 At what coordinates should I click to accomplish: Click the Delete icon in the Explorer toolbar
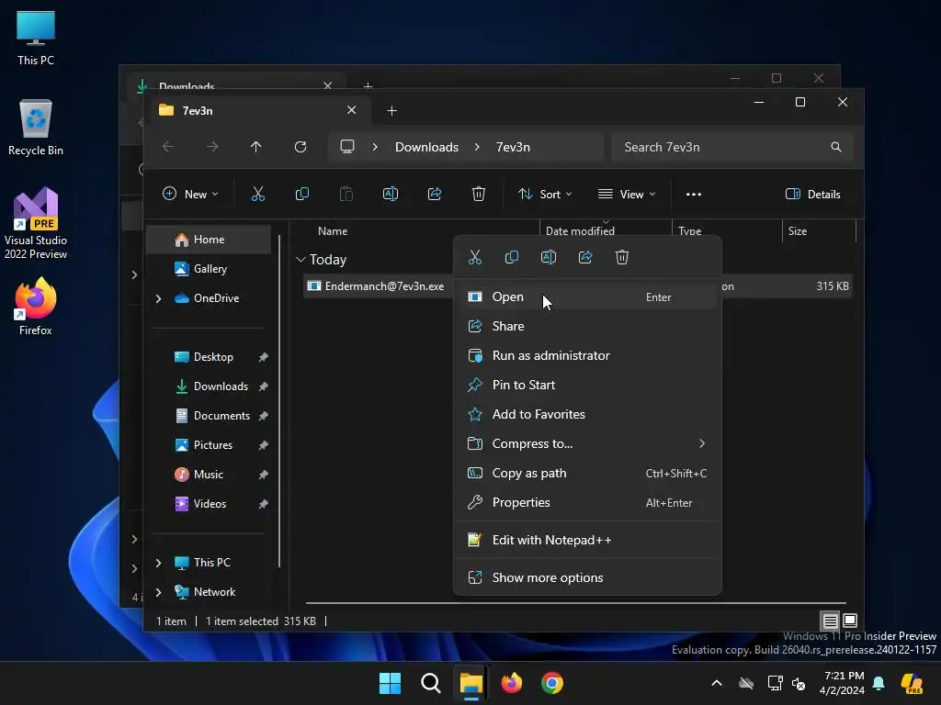tap(478, 195)
